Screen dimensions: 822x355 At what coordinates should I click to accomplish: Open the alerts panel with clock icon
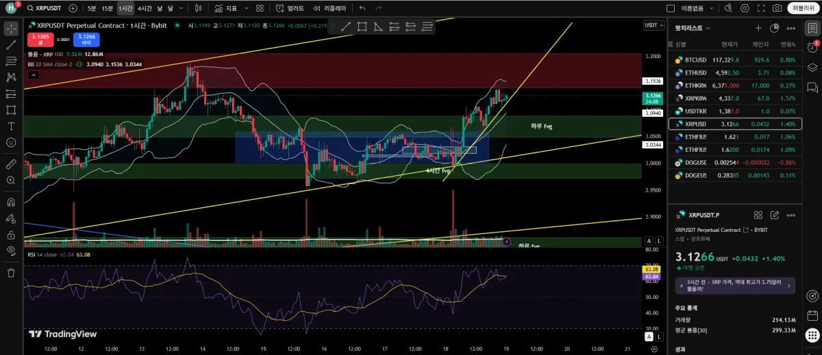tap(812, 48)
